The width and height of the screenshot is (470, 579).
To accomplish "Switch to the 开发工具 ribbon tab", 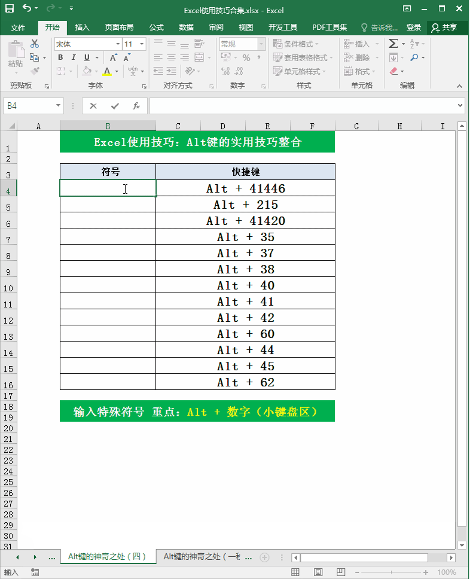I will click(x=283, y=28).
